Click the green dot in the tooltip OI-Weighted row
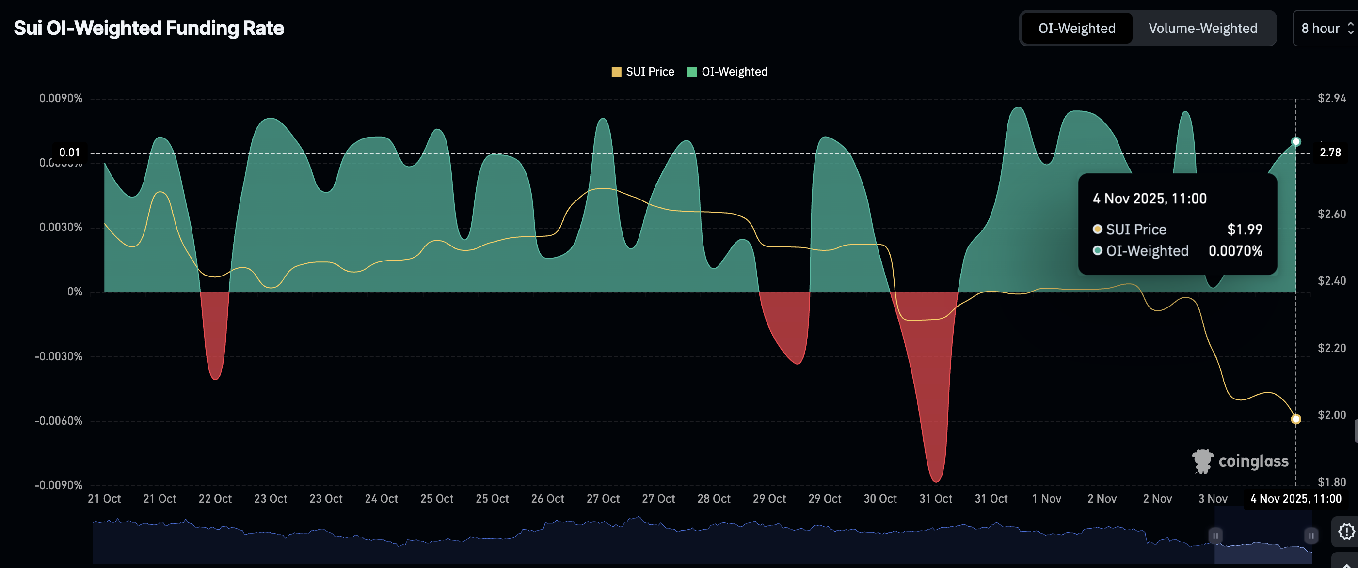The image size is (1358, 568). (x=1098, y=250)
